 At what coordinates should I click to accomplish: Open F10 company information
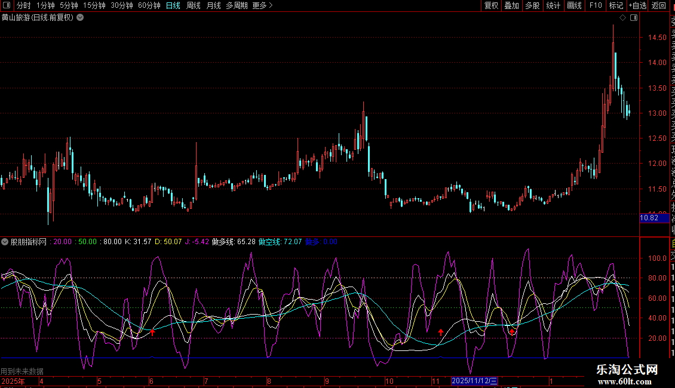tap(596, 5)
